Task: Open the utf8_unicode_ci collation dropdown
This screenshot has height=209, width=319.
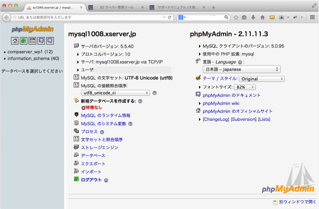Action: click(x=115, y=93)
